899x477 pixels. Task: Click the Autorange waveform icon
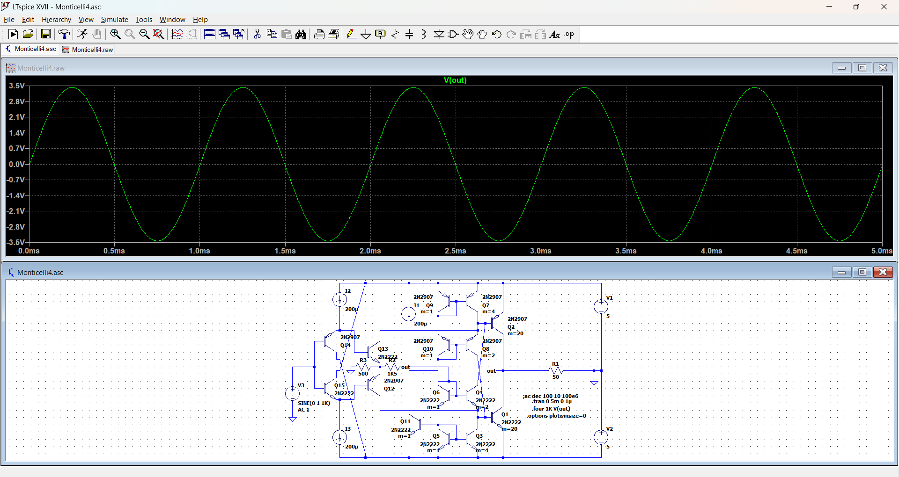pos(177,34)
